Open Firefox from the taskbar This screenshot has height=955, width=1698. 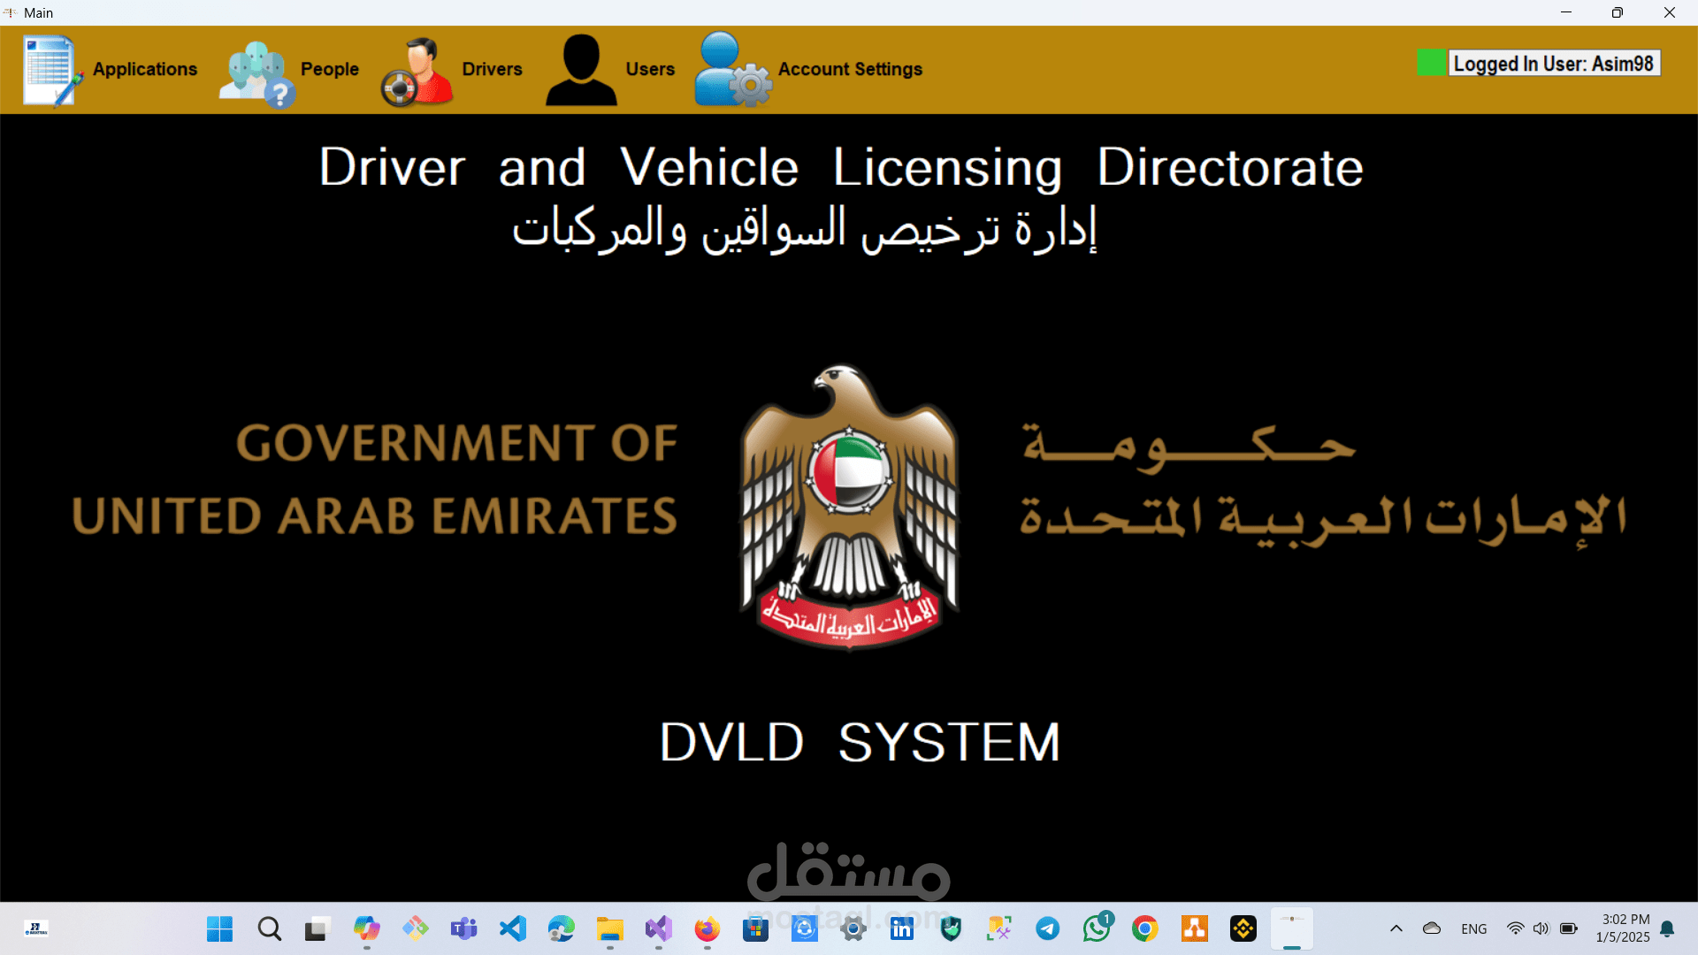(x=707, y=929)
